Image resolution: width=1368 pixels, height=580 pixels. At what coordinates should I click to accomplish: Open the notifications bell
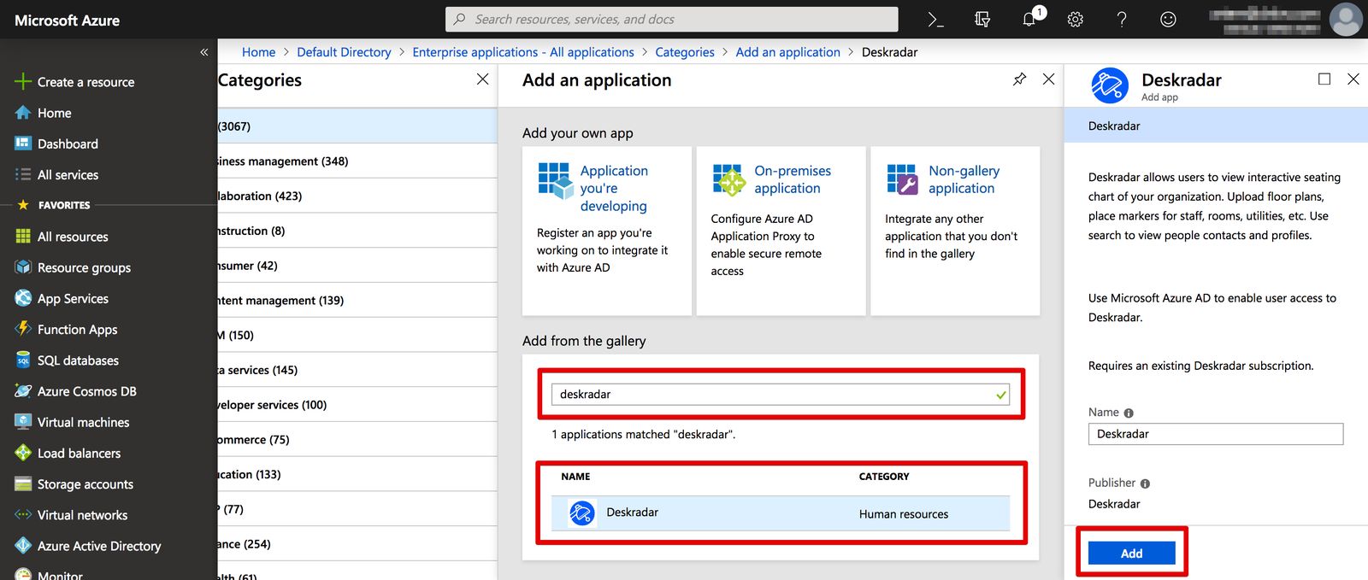click(1029, 20)
